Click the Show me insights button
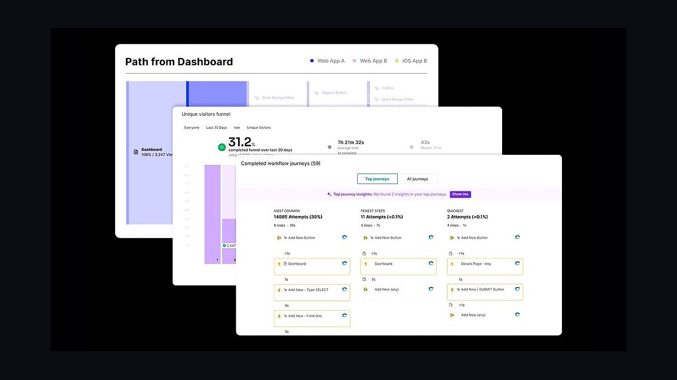677x380 pixels. [460, 194]
